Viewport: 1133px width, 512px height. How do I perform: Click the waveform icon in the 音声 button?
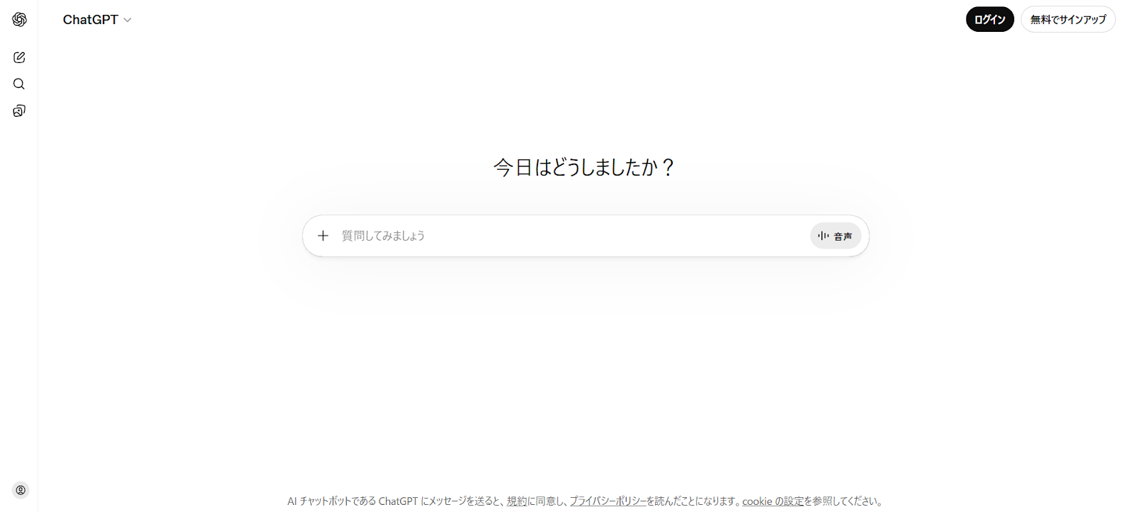823,236
